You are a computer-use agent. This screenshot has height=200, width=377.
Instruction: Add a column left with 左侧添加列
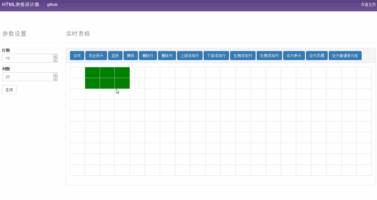pos(243,56)
